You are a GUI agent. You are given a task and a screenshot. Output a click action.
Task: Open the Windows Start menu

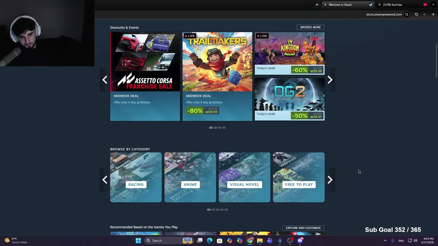138,241
